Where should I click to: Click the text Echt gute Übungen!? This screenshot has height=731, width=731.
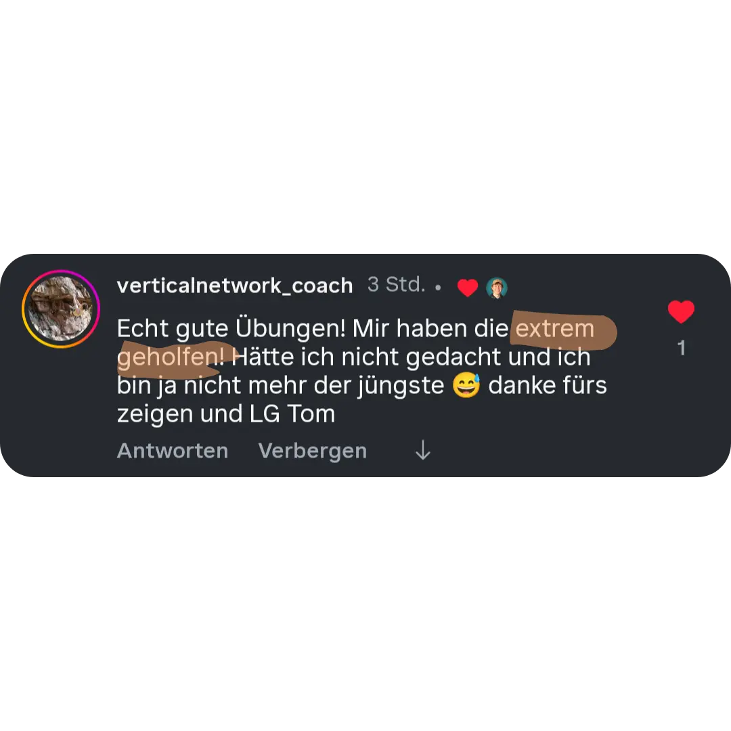click(231, 329)
